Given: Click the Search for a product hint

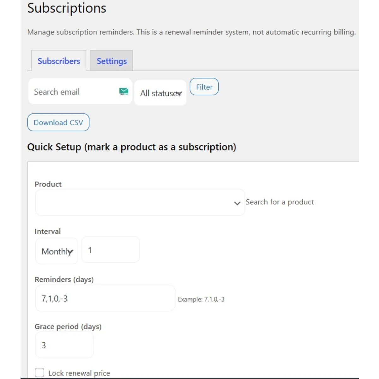Looking at the screenshot, I should (280, 202).
